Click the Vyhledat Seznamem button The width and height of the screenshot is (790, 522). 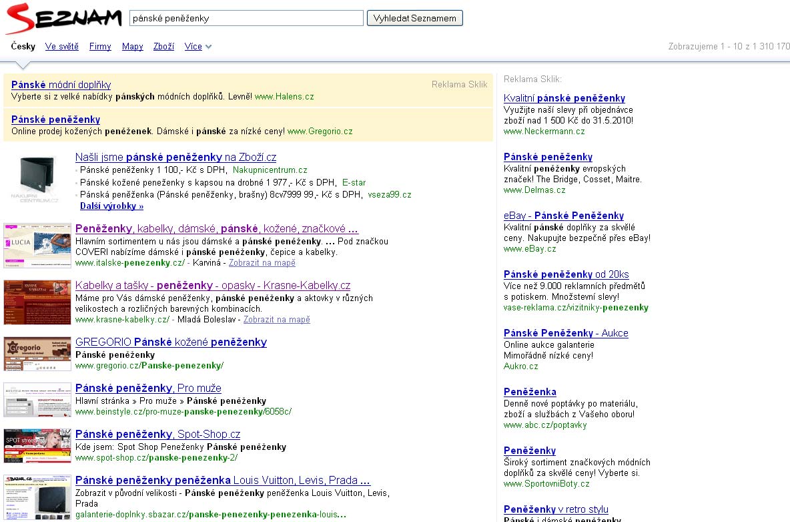coord(414,18)
